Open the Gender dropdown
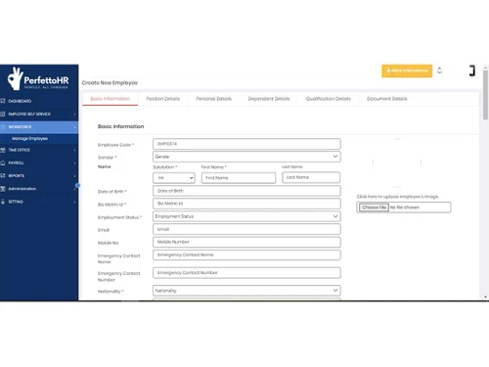 point(246,157)
